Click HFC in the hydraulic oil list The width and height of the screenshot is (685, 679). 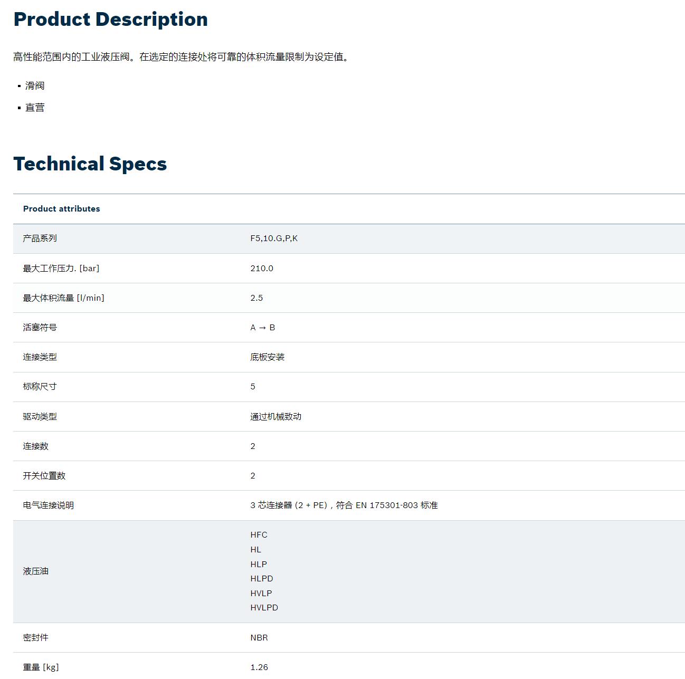[259, 535]
